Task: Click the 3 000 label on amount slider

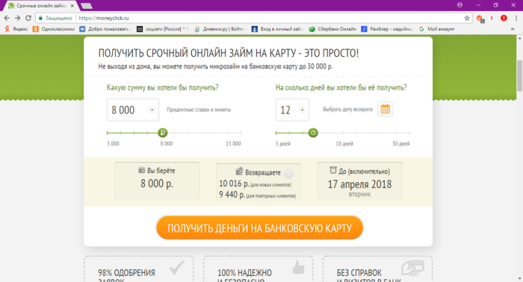Action: [x=113, y=143]
